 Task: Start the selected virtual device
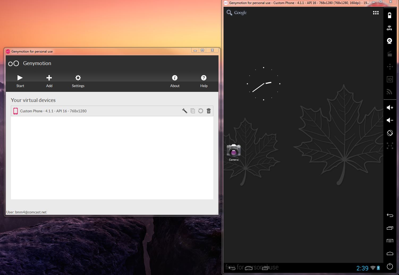tap(20, 81)
